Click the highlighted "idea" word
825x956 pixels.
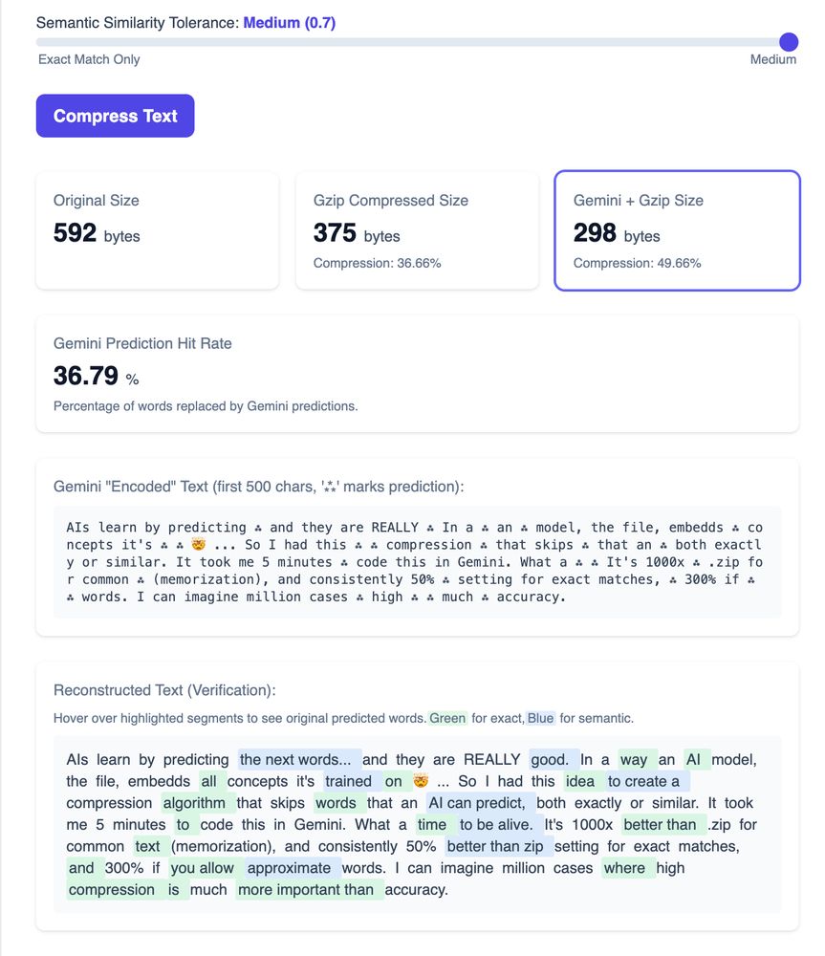(x=580, y=781)
